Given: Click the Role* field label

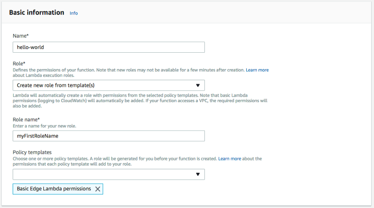Looking at the screenshot, I should point(19,63).
